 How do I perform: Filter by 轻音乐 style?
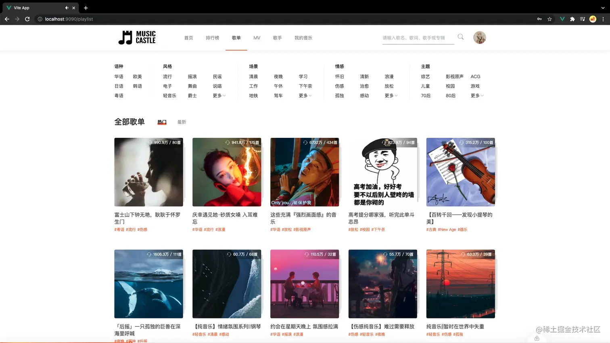[170, 96]
